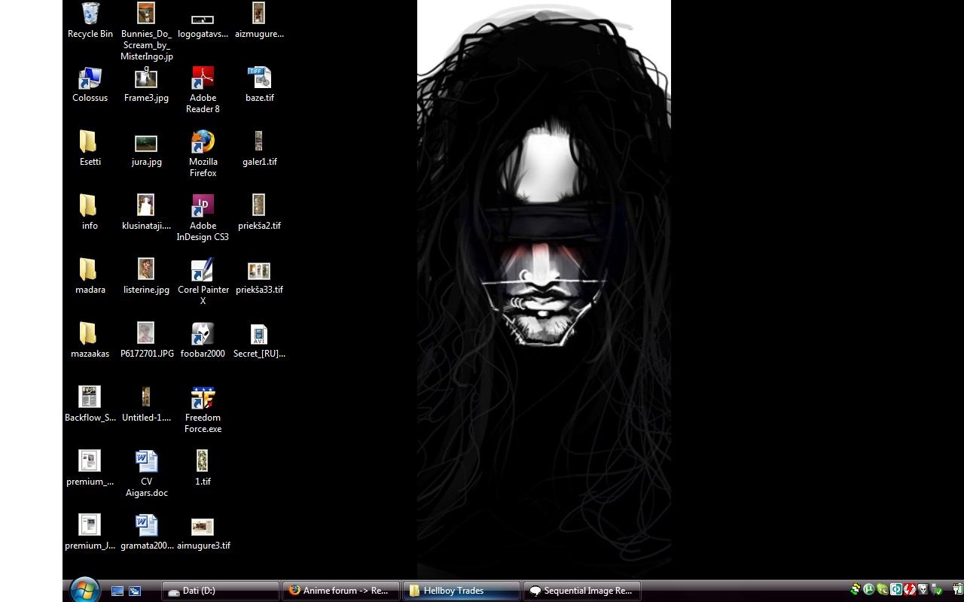Open the Windows Start orb
964x602 pixels.
pos(84,591)
